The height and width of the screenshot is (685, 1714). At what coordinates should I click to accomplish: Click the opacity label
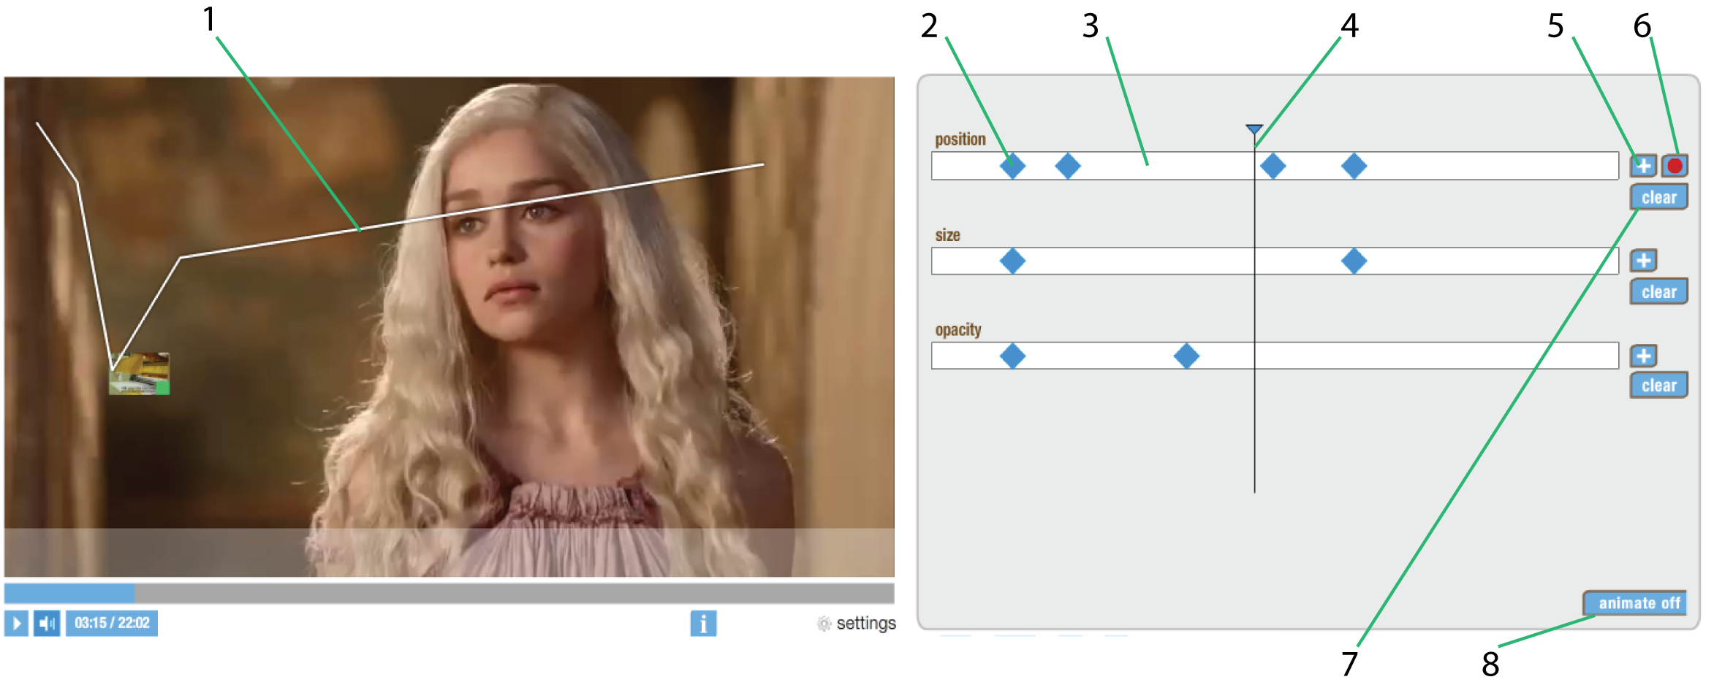(x=958, y=330)
